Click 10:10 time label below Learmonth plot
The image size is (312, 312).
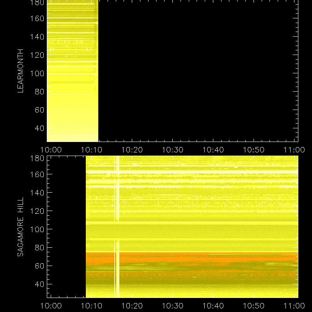tap(92, 150)
